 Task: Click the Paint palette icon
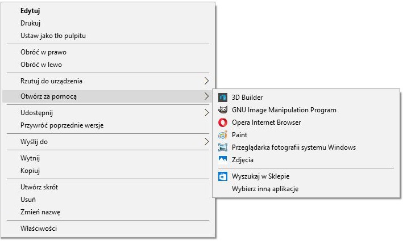coord(223,135)
